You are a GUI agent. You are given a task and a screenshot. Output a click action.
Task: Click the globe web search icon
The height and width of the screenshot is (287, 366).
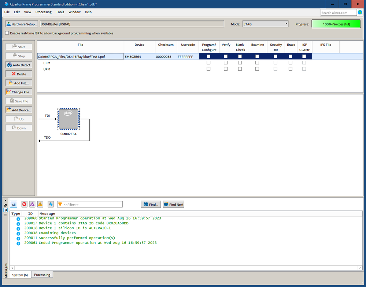(x=360, y=12)
